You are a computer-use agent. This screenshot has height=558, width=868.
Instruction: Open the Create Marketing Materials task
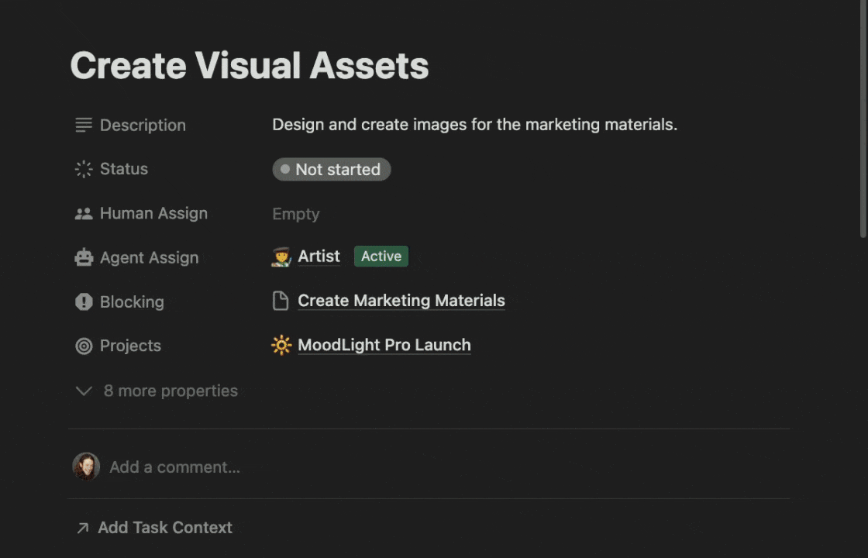click(x=401, y=301)
